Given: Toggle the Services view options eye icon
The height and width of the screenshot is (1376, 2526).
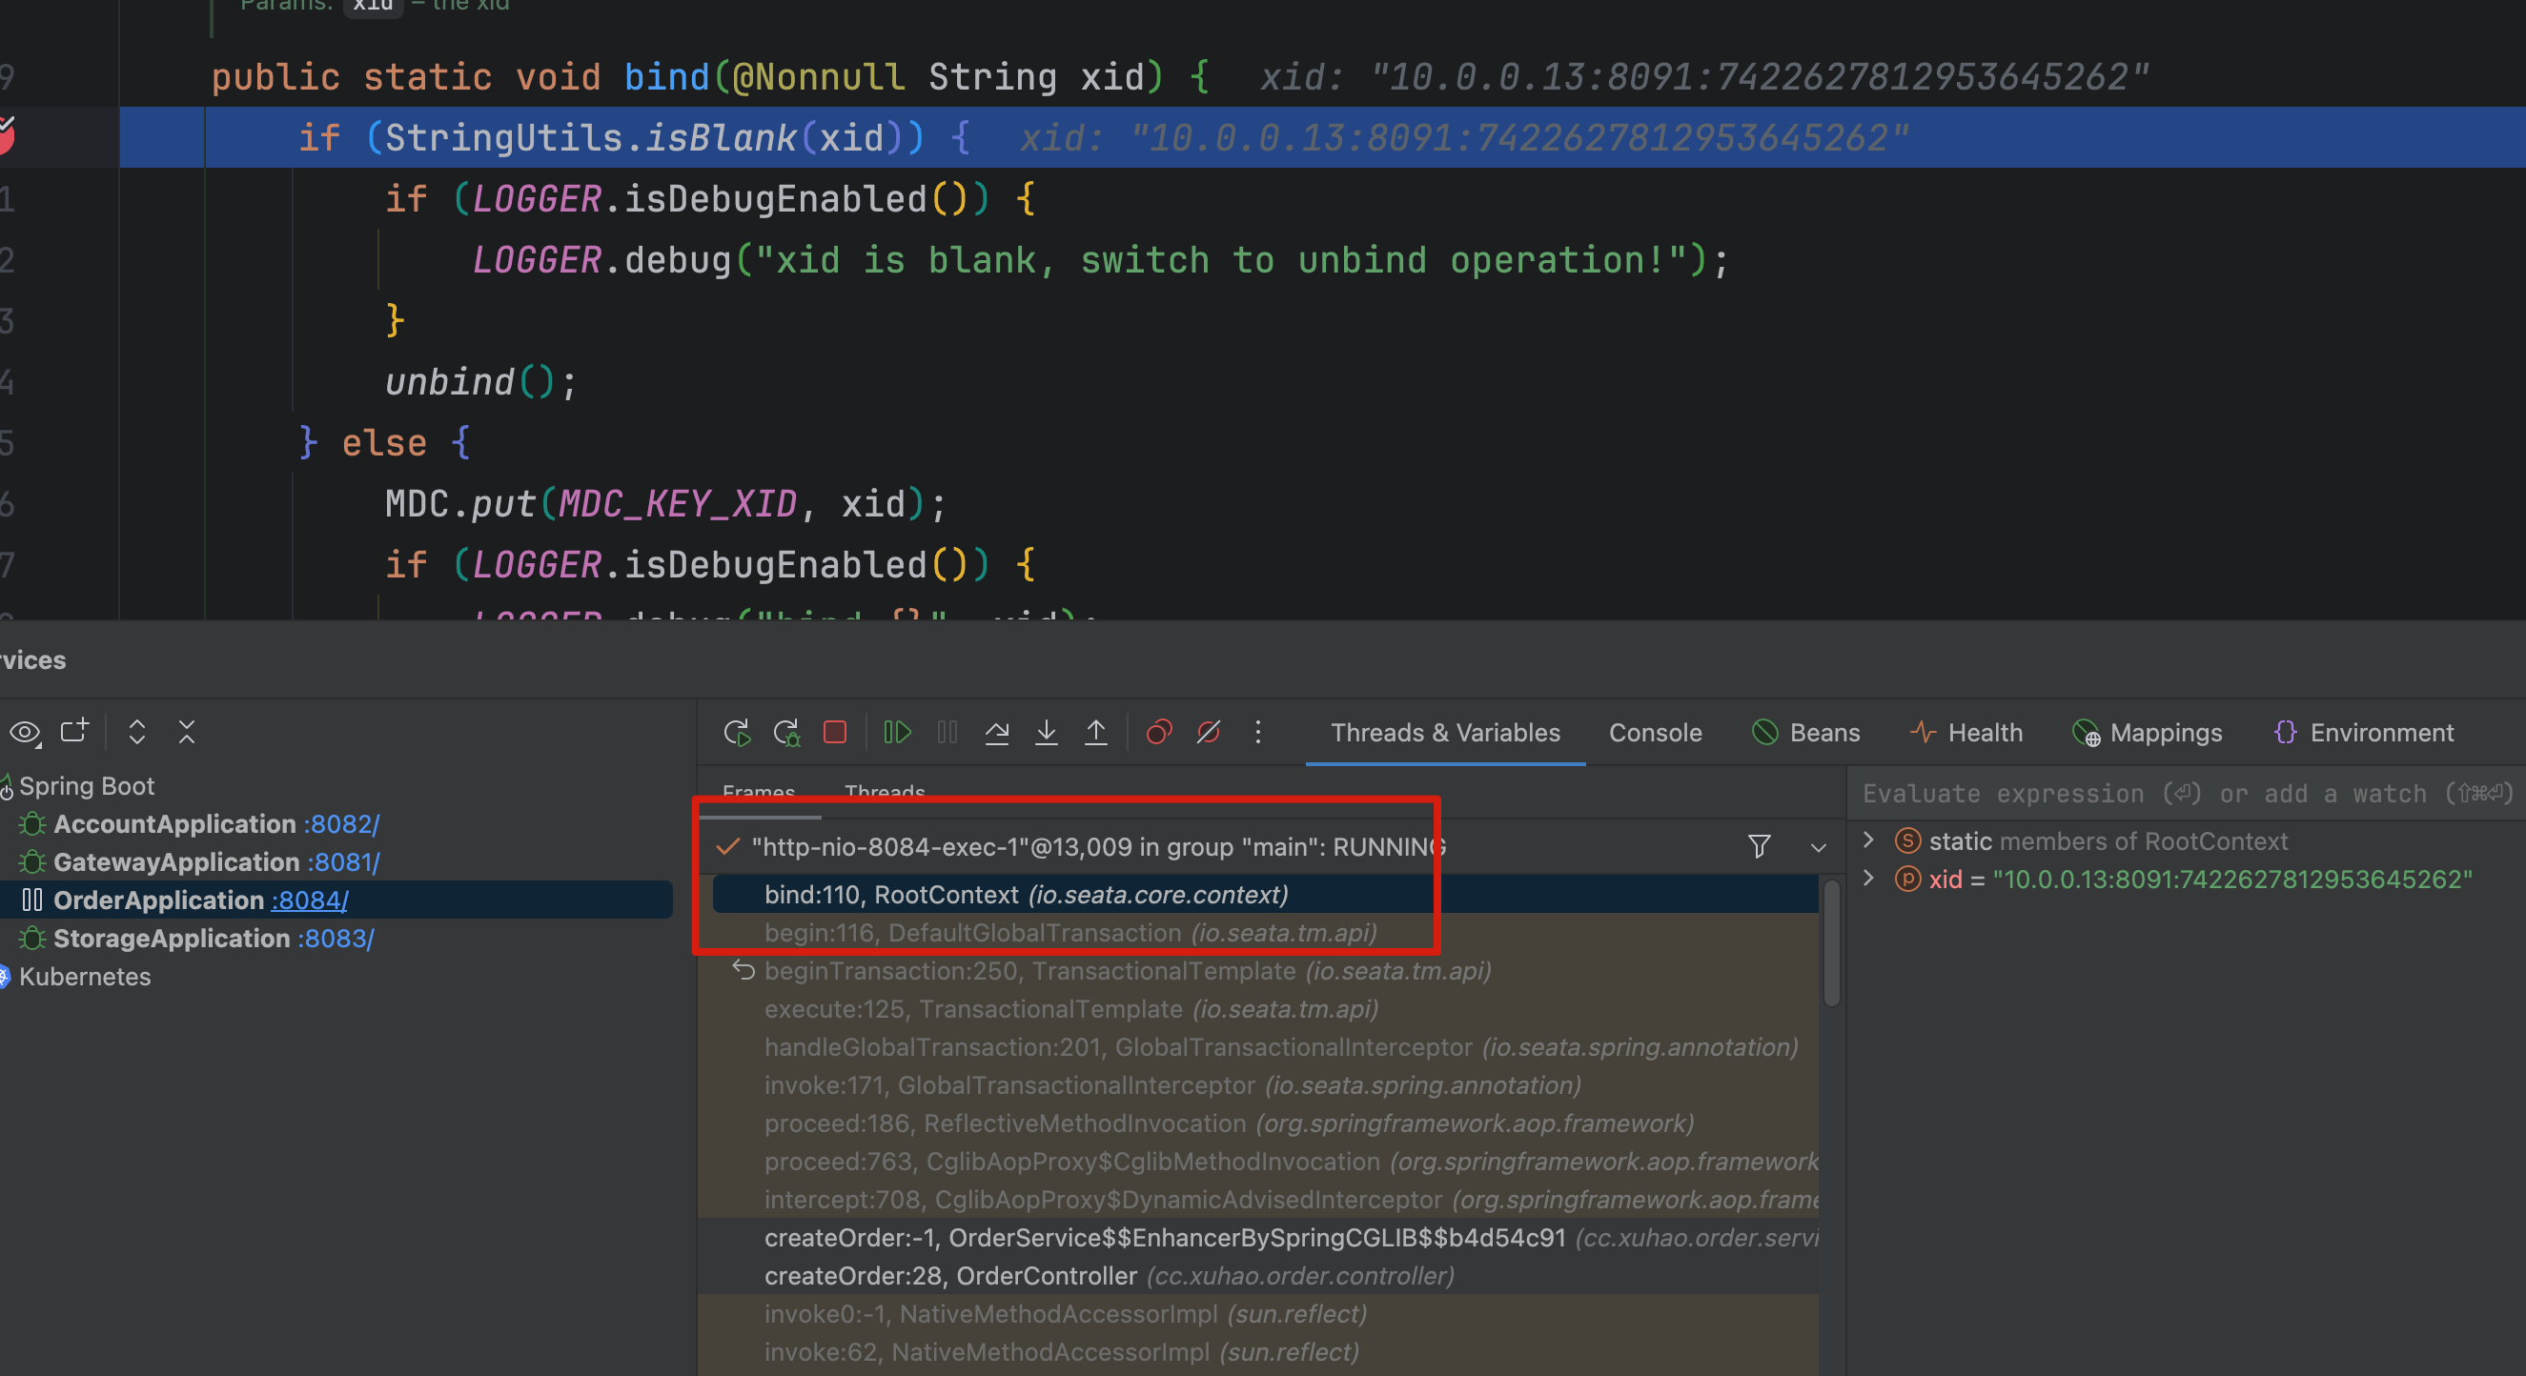Looking at the screenshot, I should [25, 732].
